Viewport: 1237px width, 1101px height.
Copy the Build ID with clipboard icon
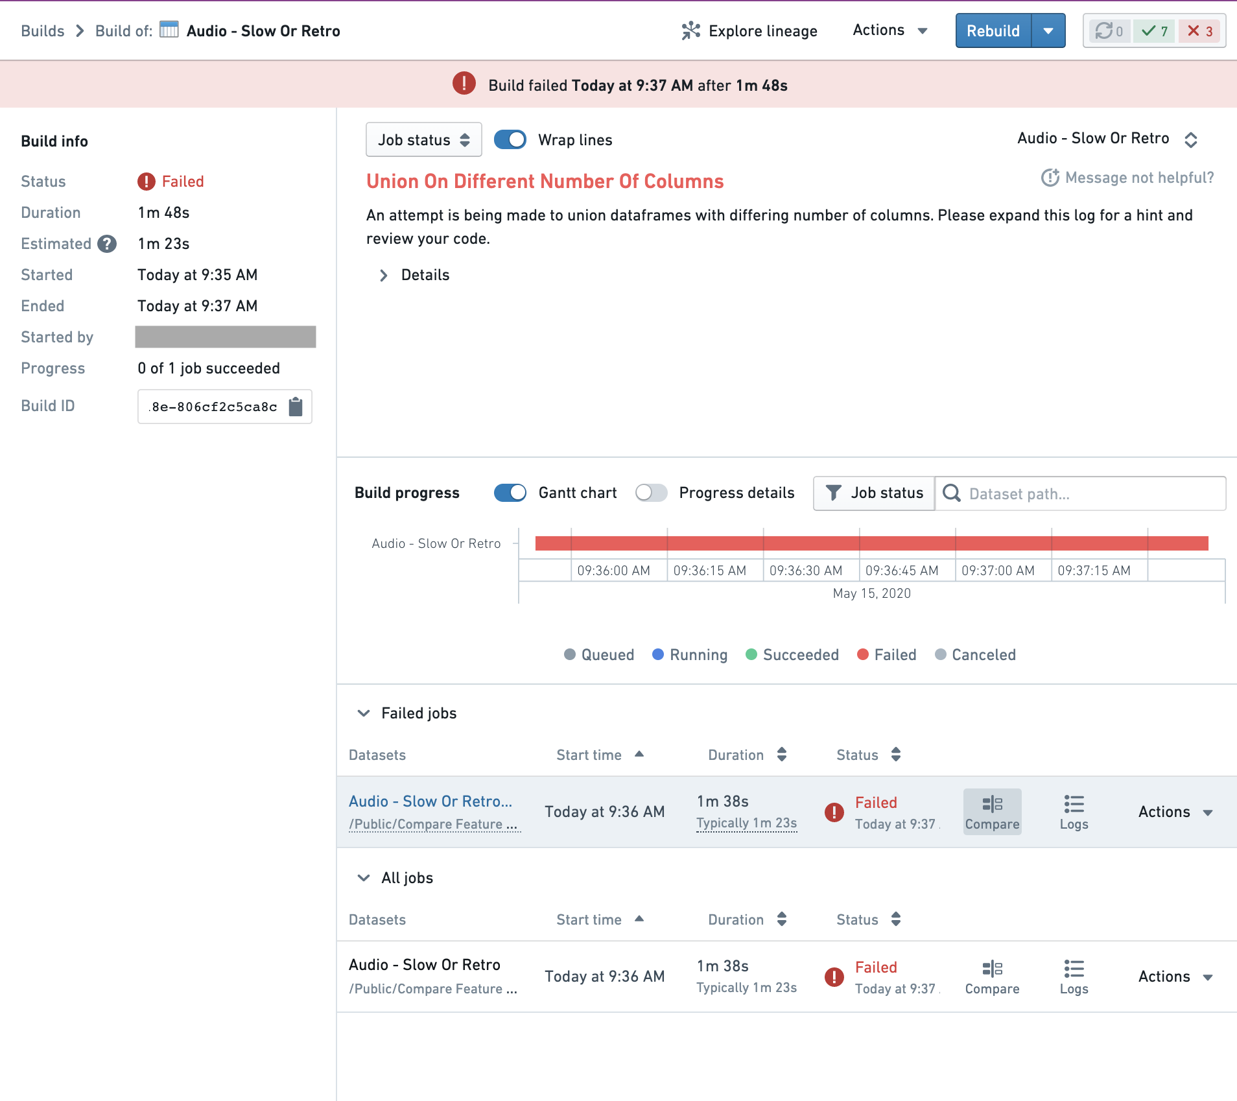coord(296,407)
